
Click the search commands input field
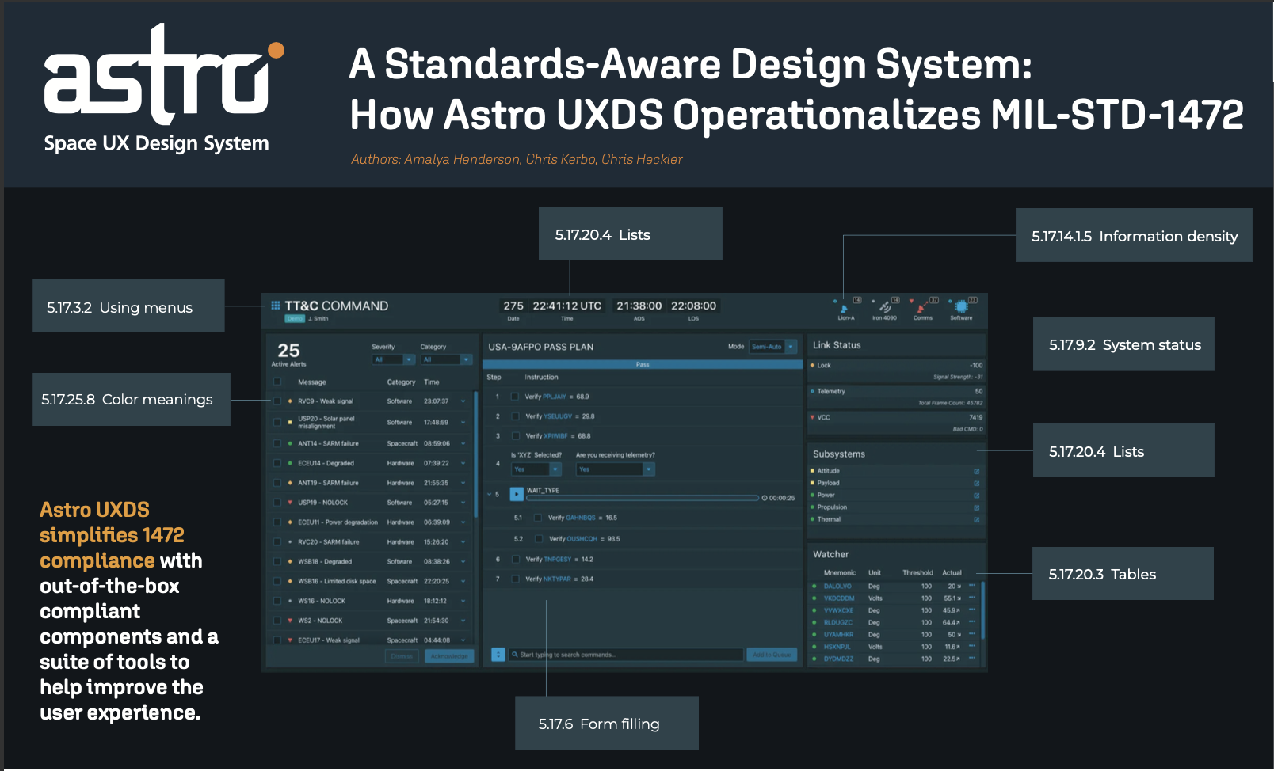click(626, 655)
